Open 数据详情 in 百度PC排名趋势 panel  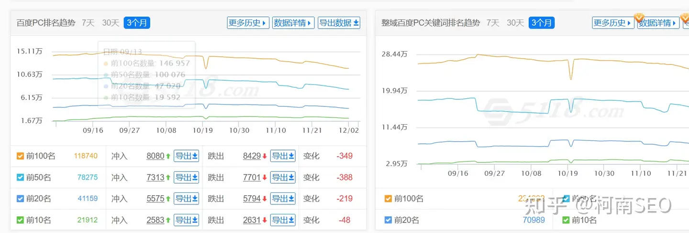point(293,22)
